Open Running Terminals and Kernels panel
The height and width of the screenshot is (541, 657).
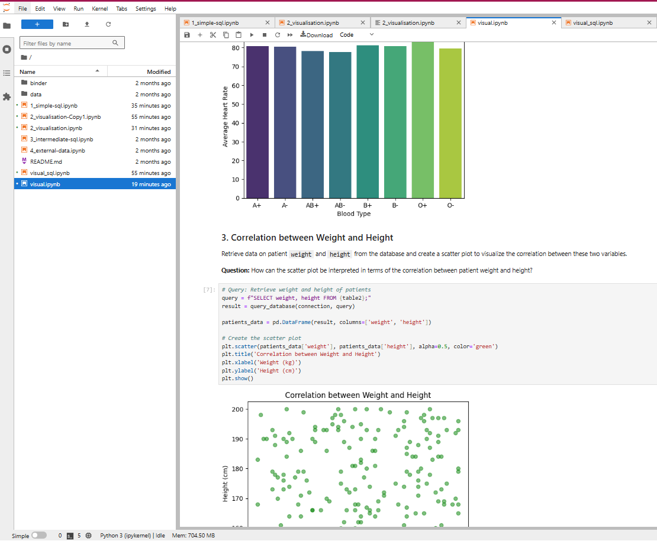coord(7,50)
